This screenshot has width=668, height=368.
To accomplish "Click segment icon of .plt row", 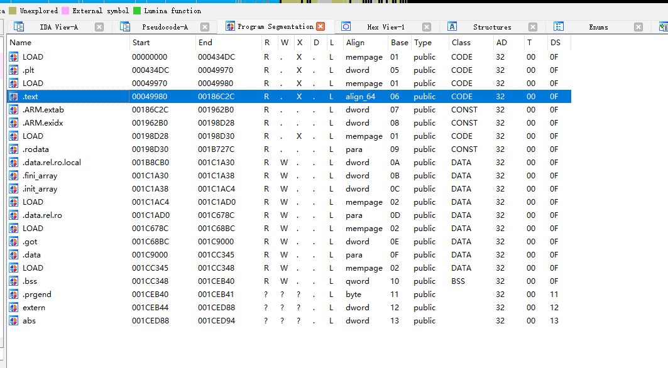I will pos(14,70).
